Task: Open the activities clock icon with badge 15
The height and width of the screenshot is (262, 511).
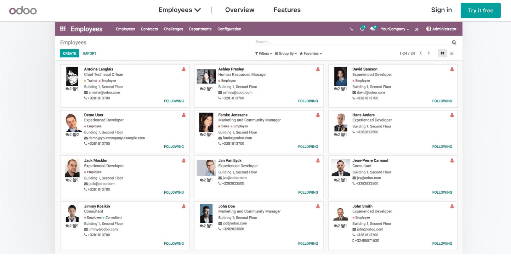Action: (x=363, y=28)
